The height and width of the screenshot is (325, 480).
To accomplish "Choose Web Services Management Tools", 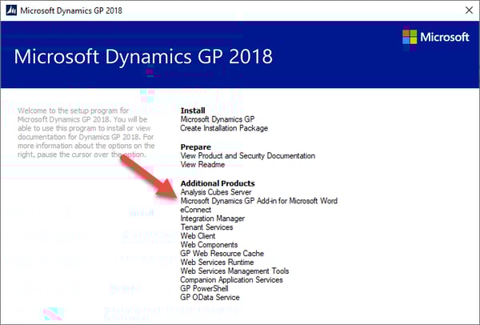I will coord(234,271).
